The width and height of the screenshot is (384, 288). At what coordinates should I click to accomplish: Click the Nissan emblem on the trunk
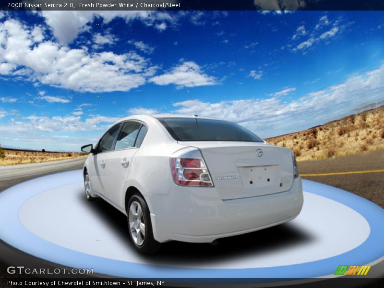(x=259, y=153)
